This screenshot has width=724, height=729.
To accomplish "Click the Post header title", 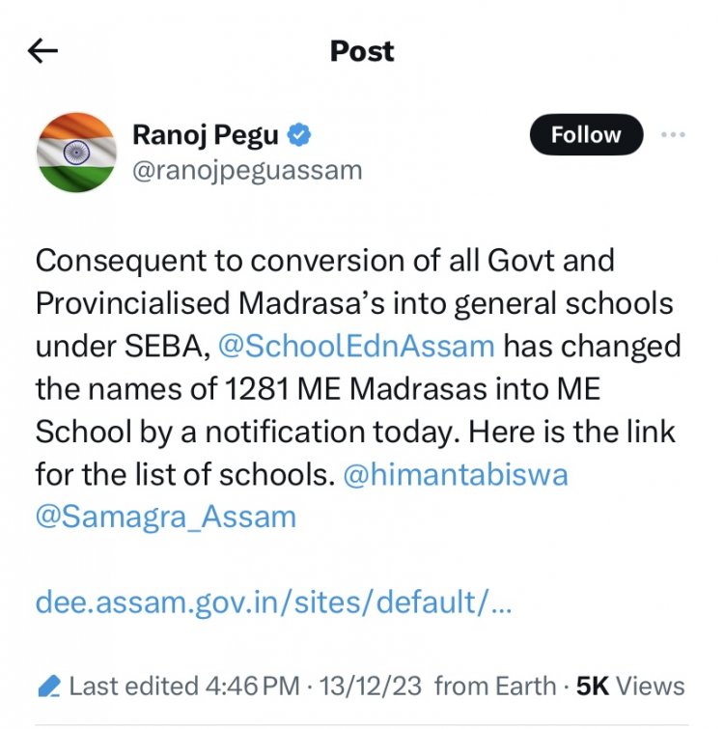I will pyautogui.click(x=362, y=51).
